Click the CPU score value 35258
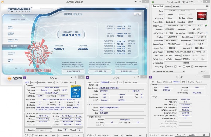This screenshot has width=211, height=137. click(83, 49)
